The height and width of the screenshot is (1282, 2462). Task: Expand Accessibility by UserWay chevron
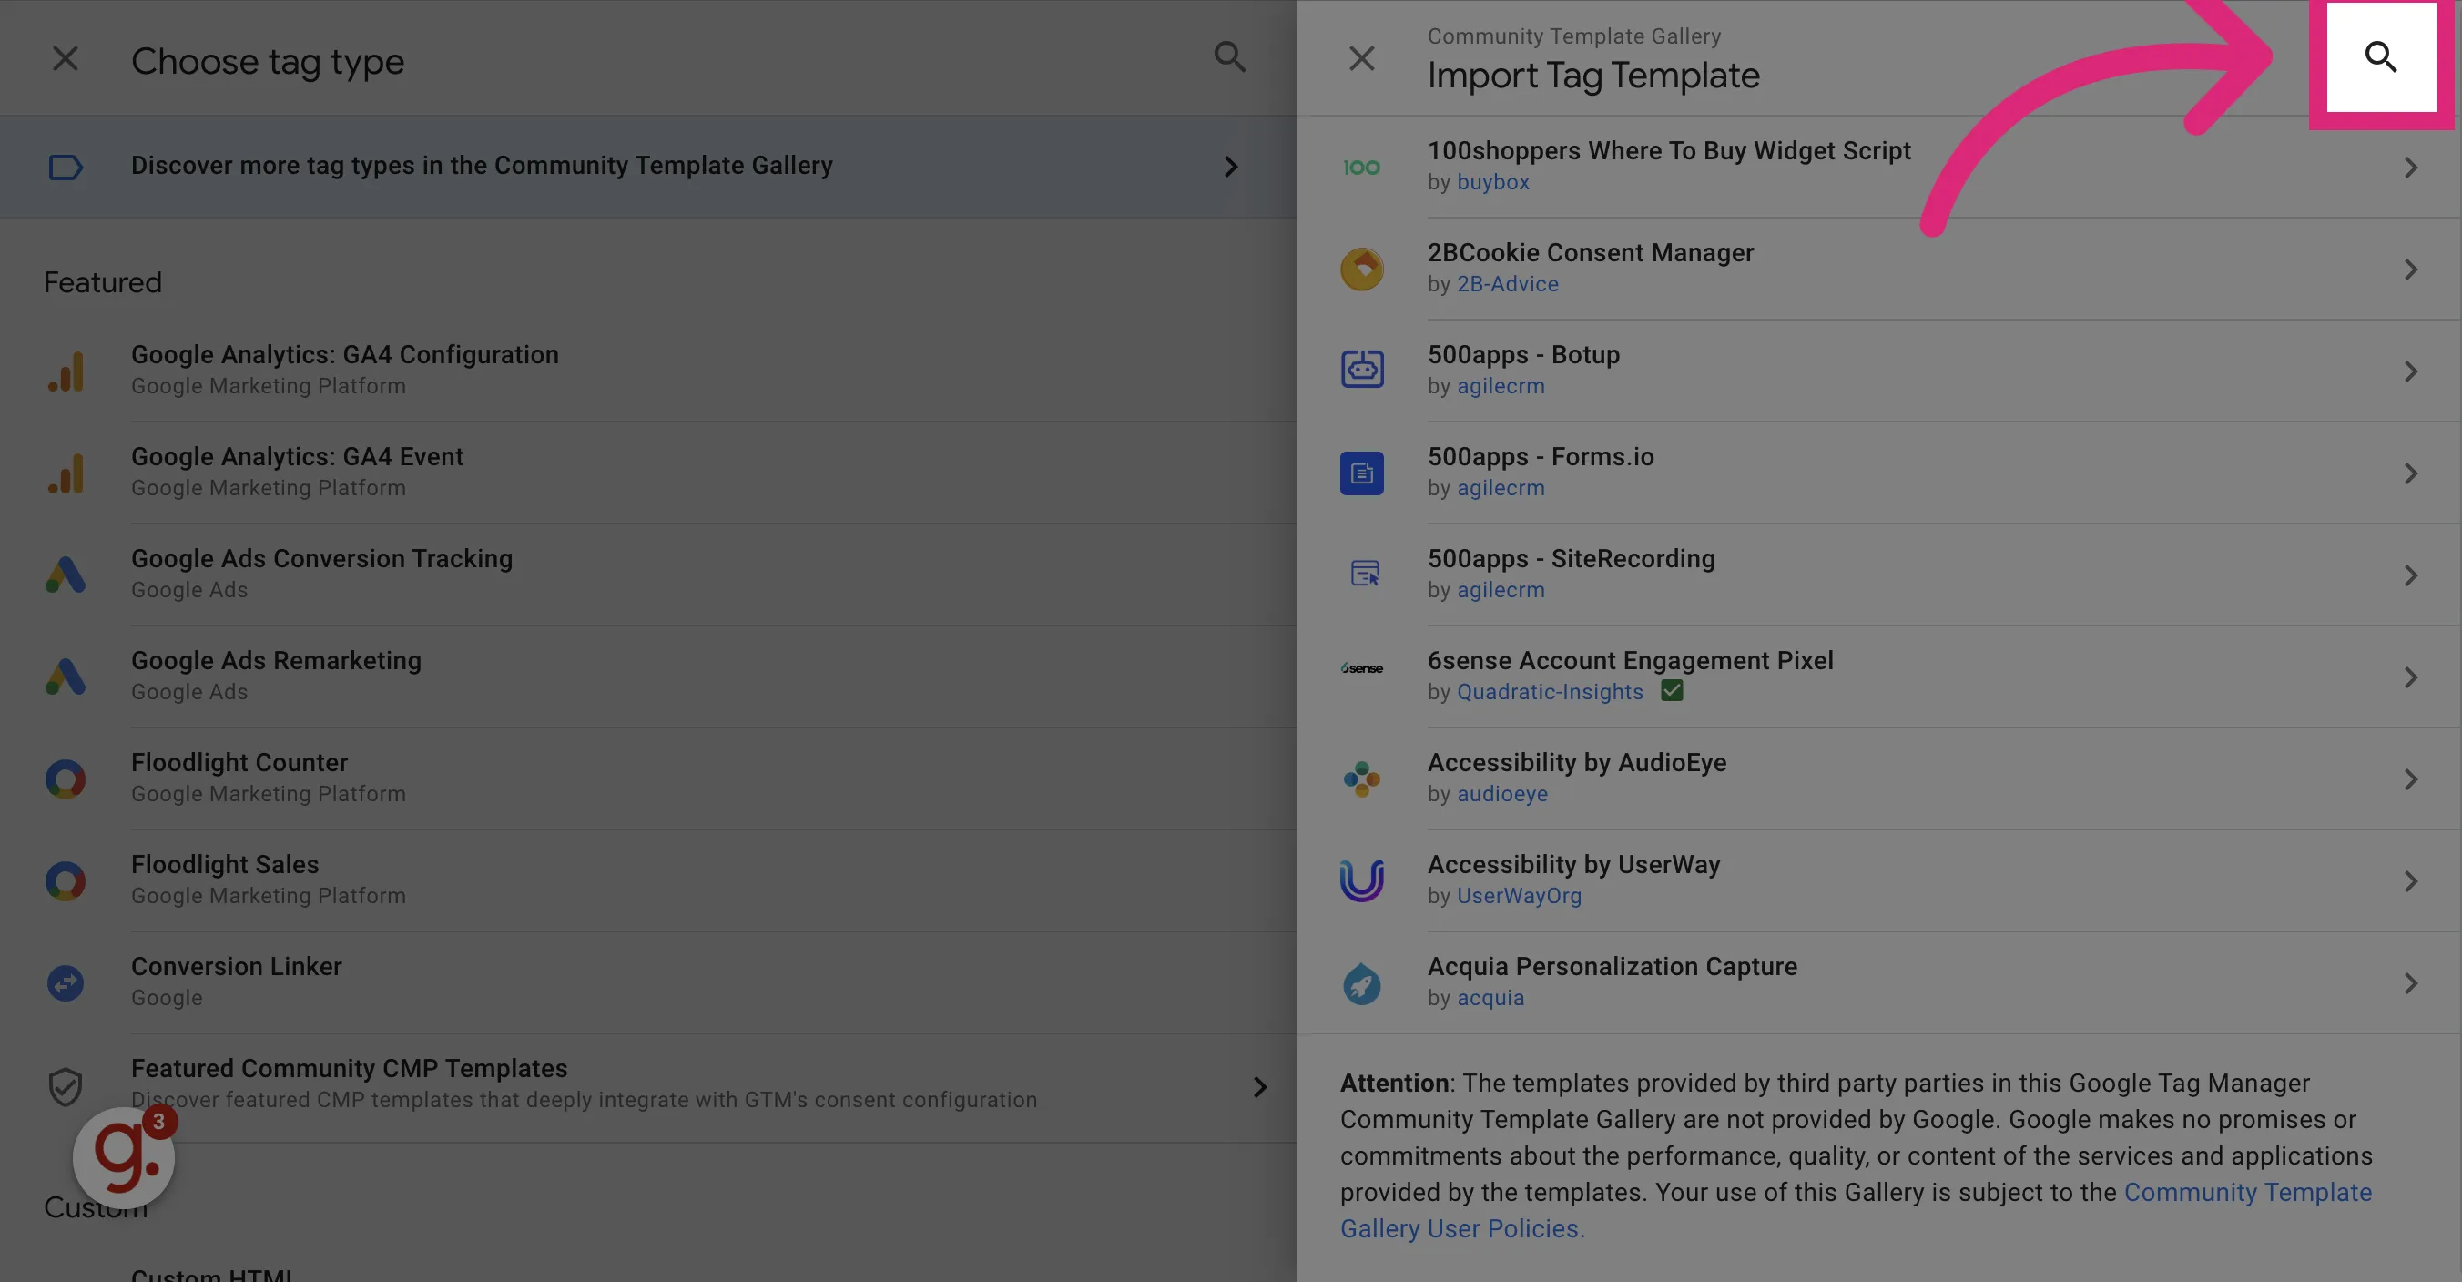pos(2410,880)
